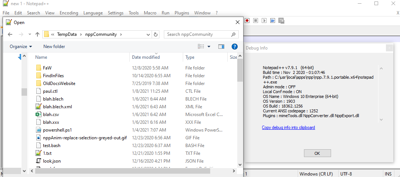This screenshot has height=177, width=400.
Task: Go back in Open dialog
Action: (x=10, y=34)
